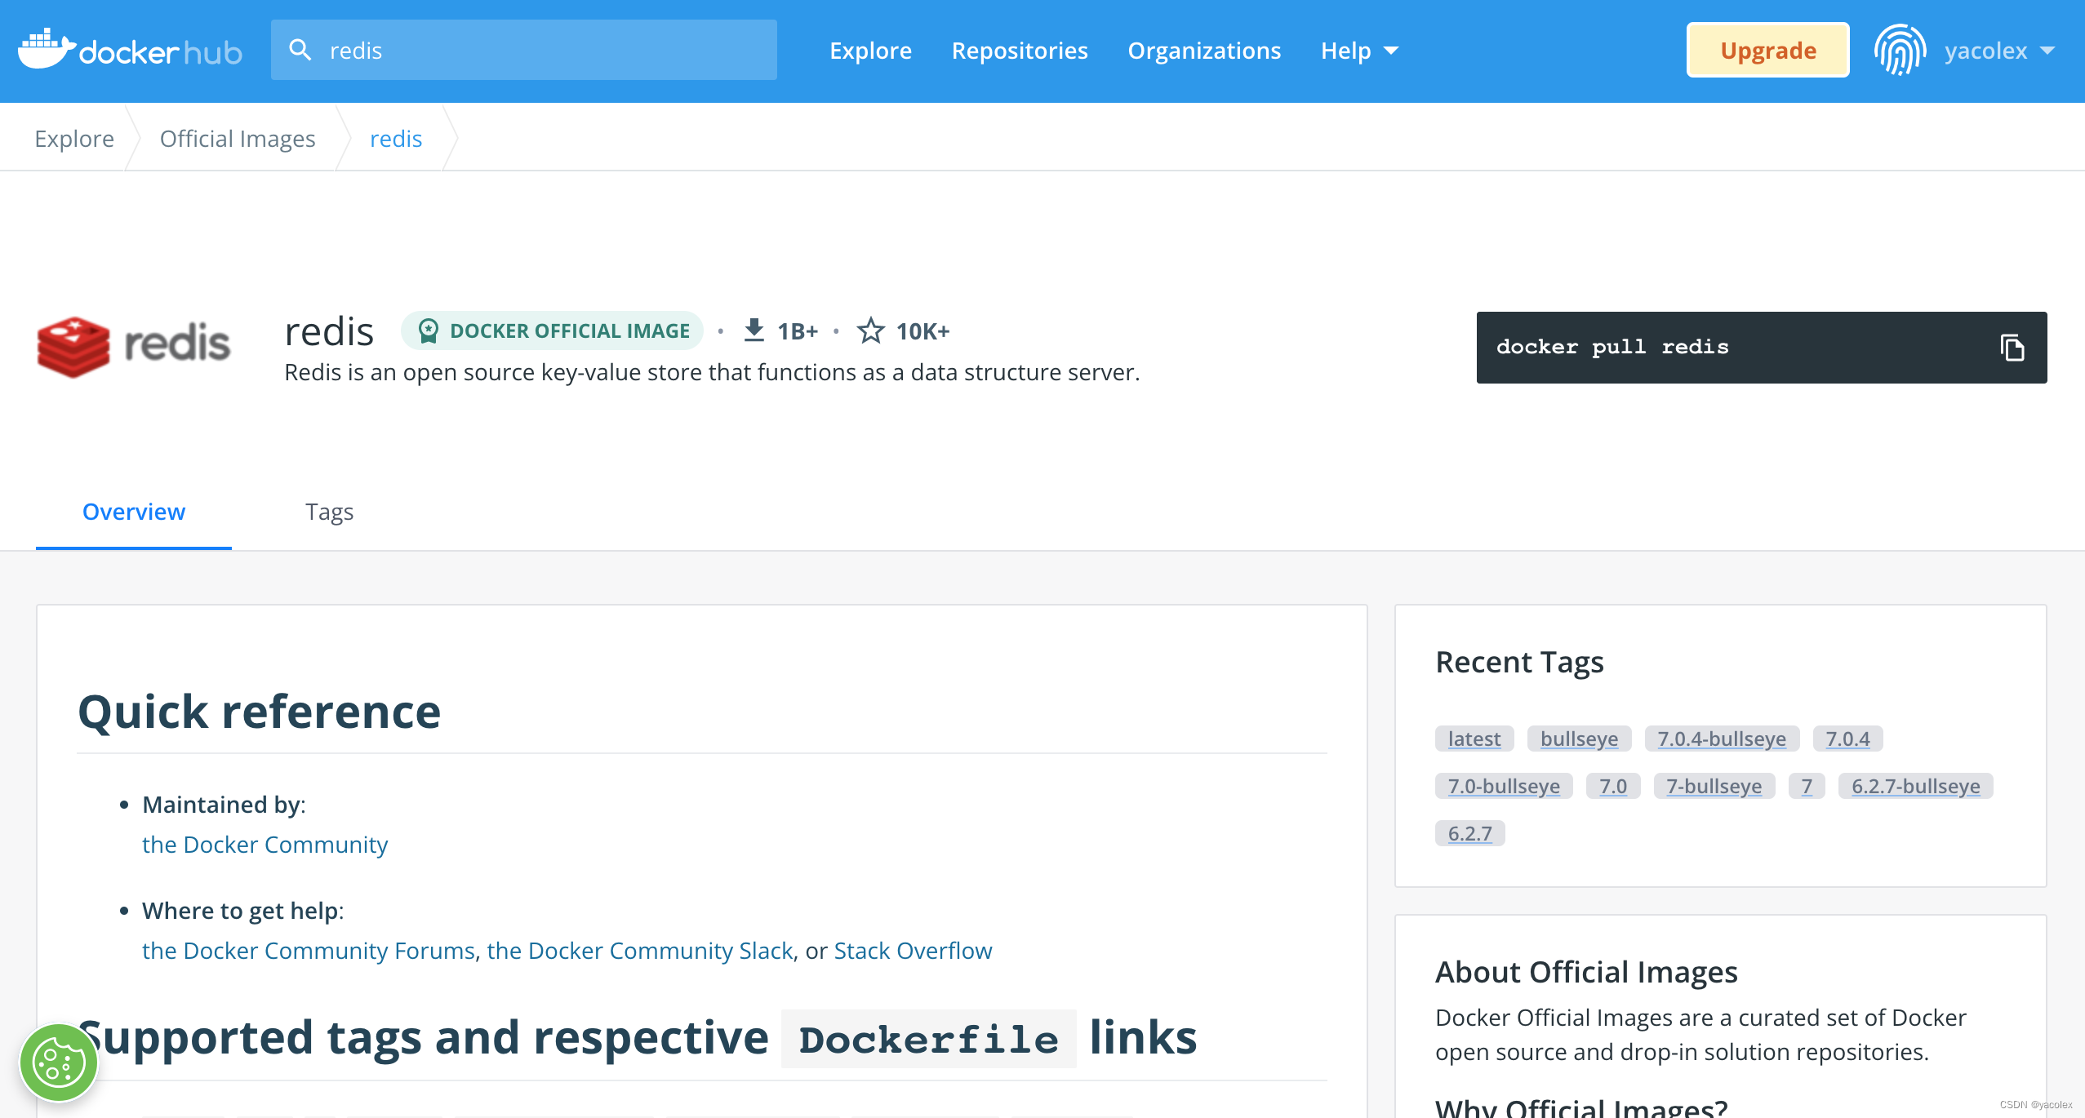Select the 7.0.4 tag
Viewport: 2085px width, 1118px height.
click(x=1847, y=739)
